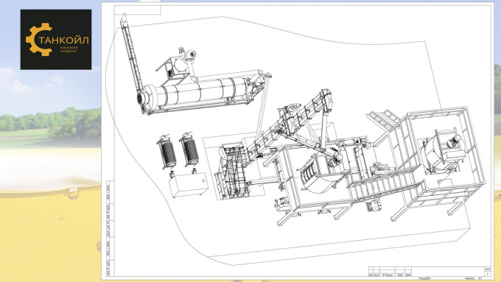501x282 pixels.
Task: Click the vertical stamp column on left border
Action: click(111, 228)
